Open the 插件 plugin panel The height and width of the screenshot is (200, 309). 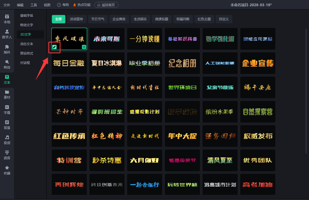pyautogui.click(x=7, y=49)
